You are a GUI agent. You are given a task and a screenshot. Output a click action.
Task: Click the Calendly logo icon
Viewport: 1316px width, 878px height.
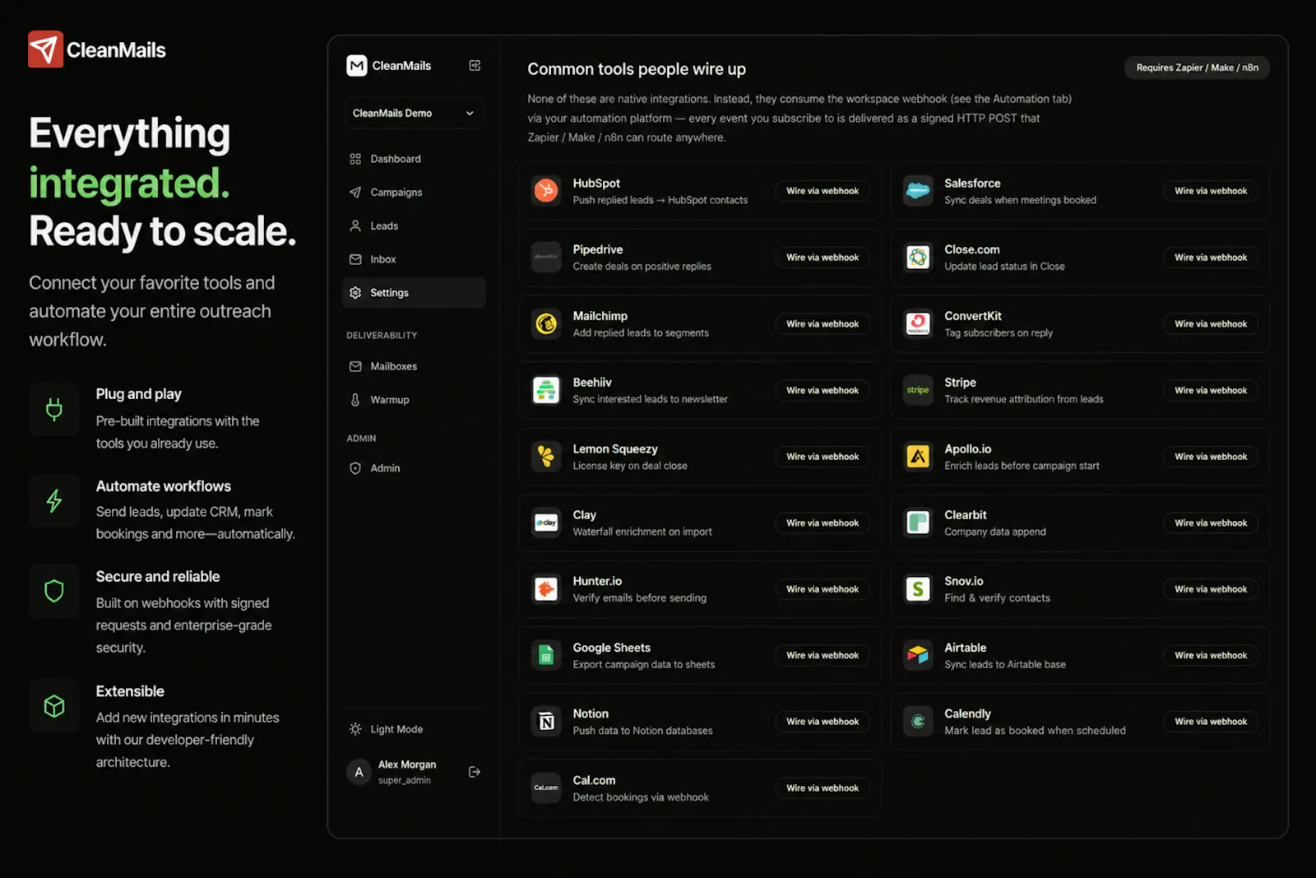click(x=918, y=722)
